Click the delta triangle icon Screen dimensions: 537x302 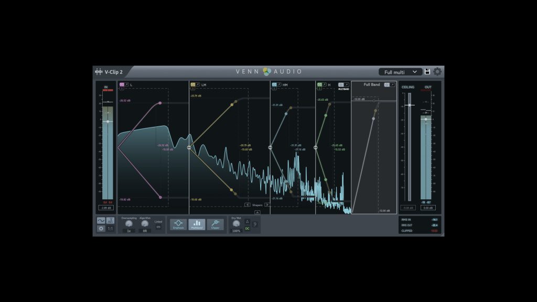(x=248, y=222)
